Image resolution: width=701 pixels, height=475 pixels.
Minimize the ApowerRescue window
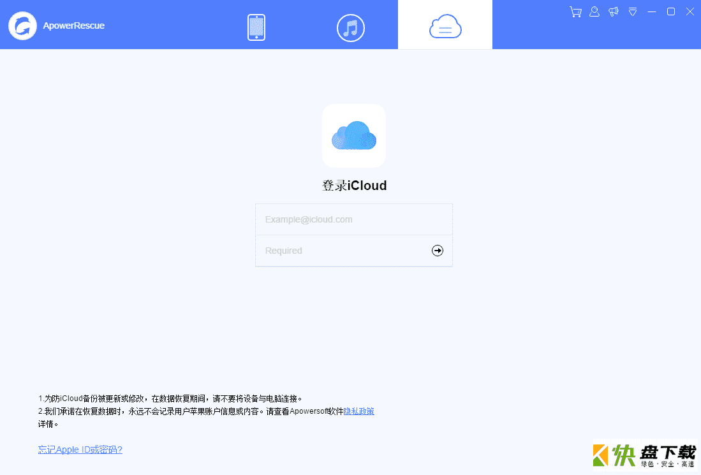click(652, 11)
